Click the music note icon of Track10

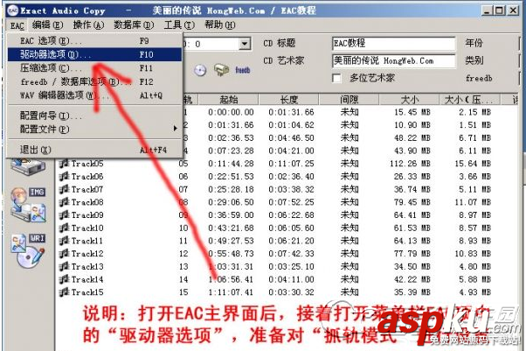[x=64, y=228]
